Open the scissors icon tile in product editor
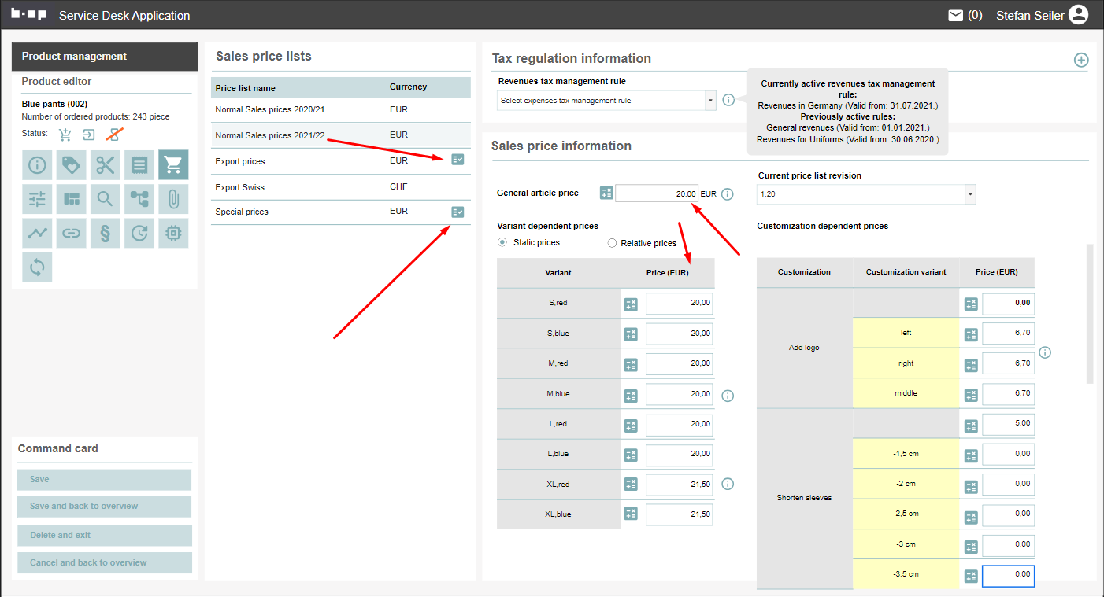The height and width of the screenshot is (597, 1104). tap(106, 165)
